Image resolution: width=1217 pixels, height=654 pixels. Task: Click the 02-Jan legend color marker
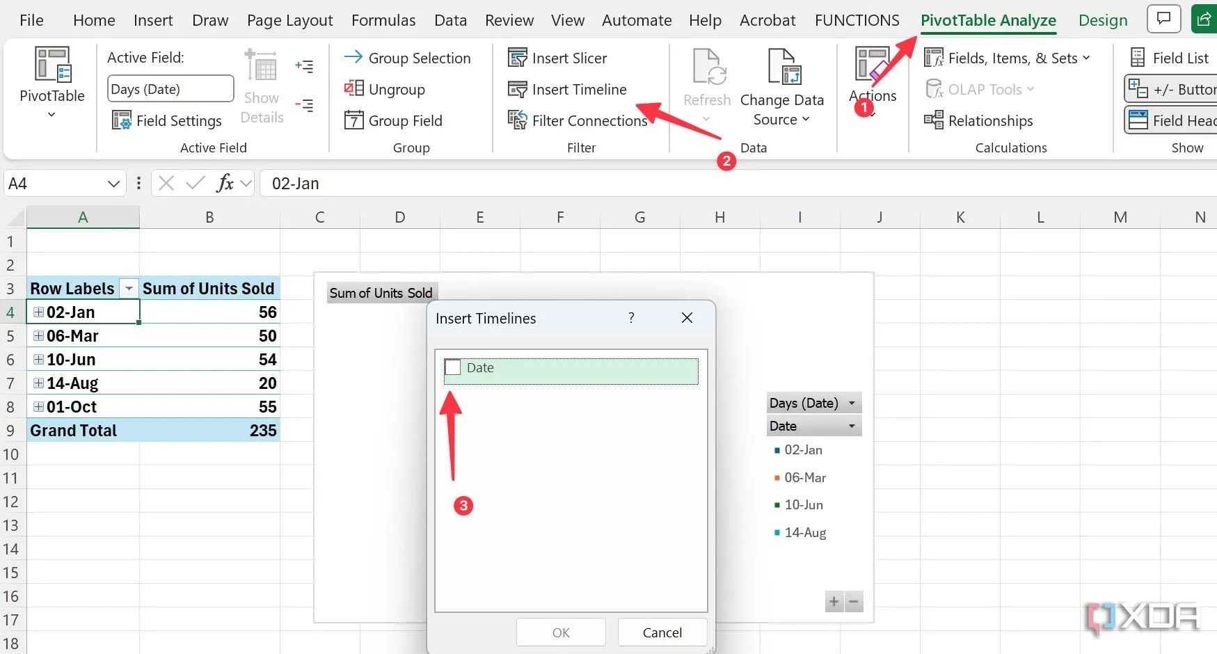[777, 450]
